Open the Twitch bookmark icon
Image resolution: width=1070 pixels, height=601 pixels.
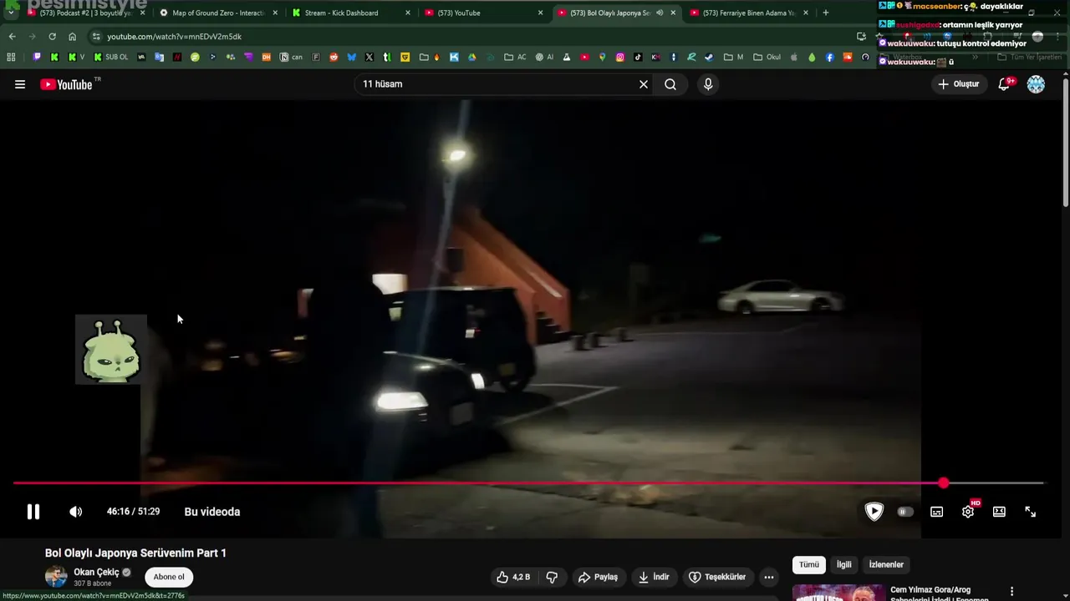pos(37,58)
